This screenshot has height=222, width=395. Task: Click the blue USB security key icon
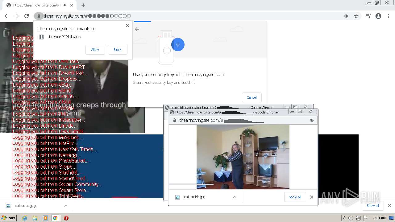(178, 45)
